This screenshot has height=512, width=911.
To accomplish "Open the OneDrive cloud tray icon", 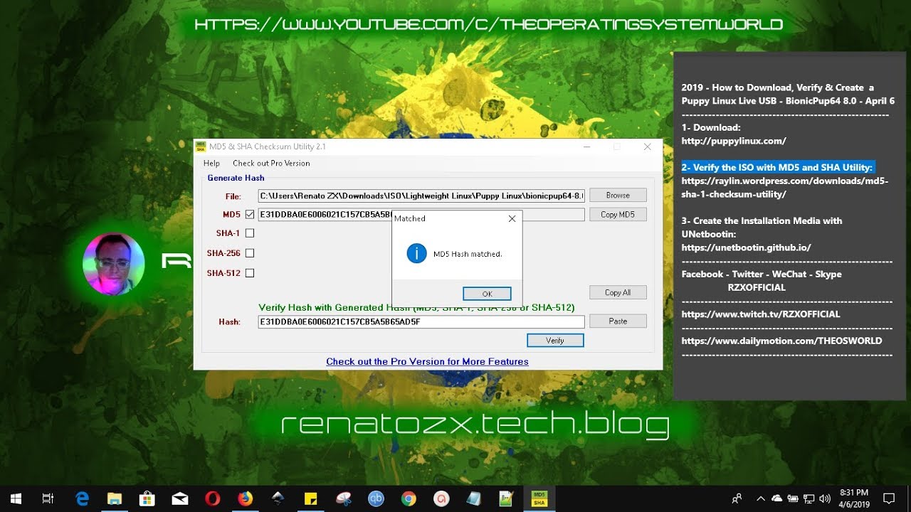I will click(776, 498).
